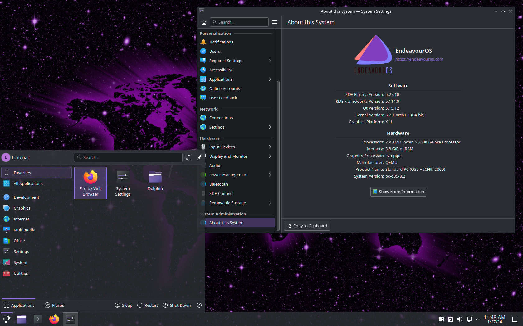Viewport: 523px width, 326px height.
Task: Open System category in launcher
Action: click(36, 262)
